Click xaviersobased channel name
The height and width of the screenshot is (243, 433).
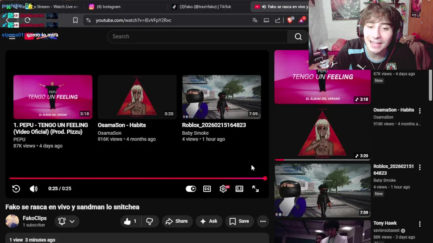coord(387,231)
